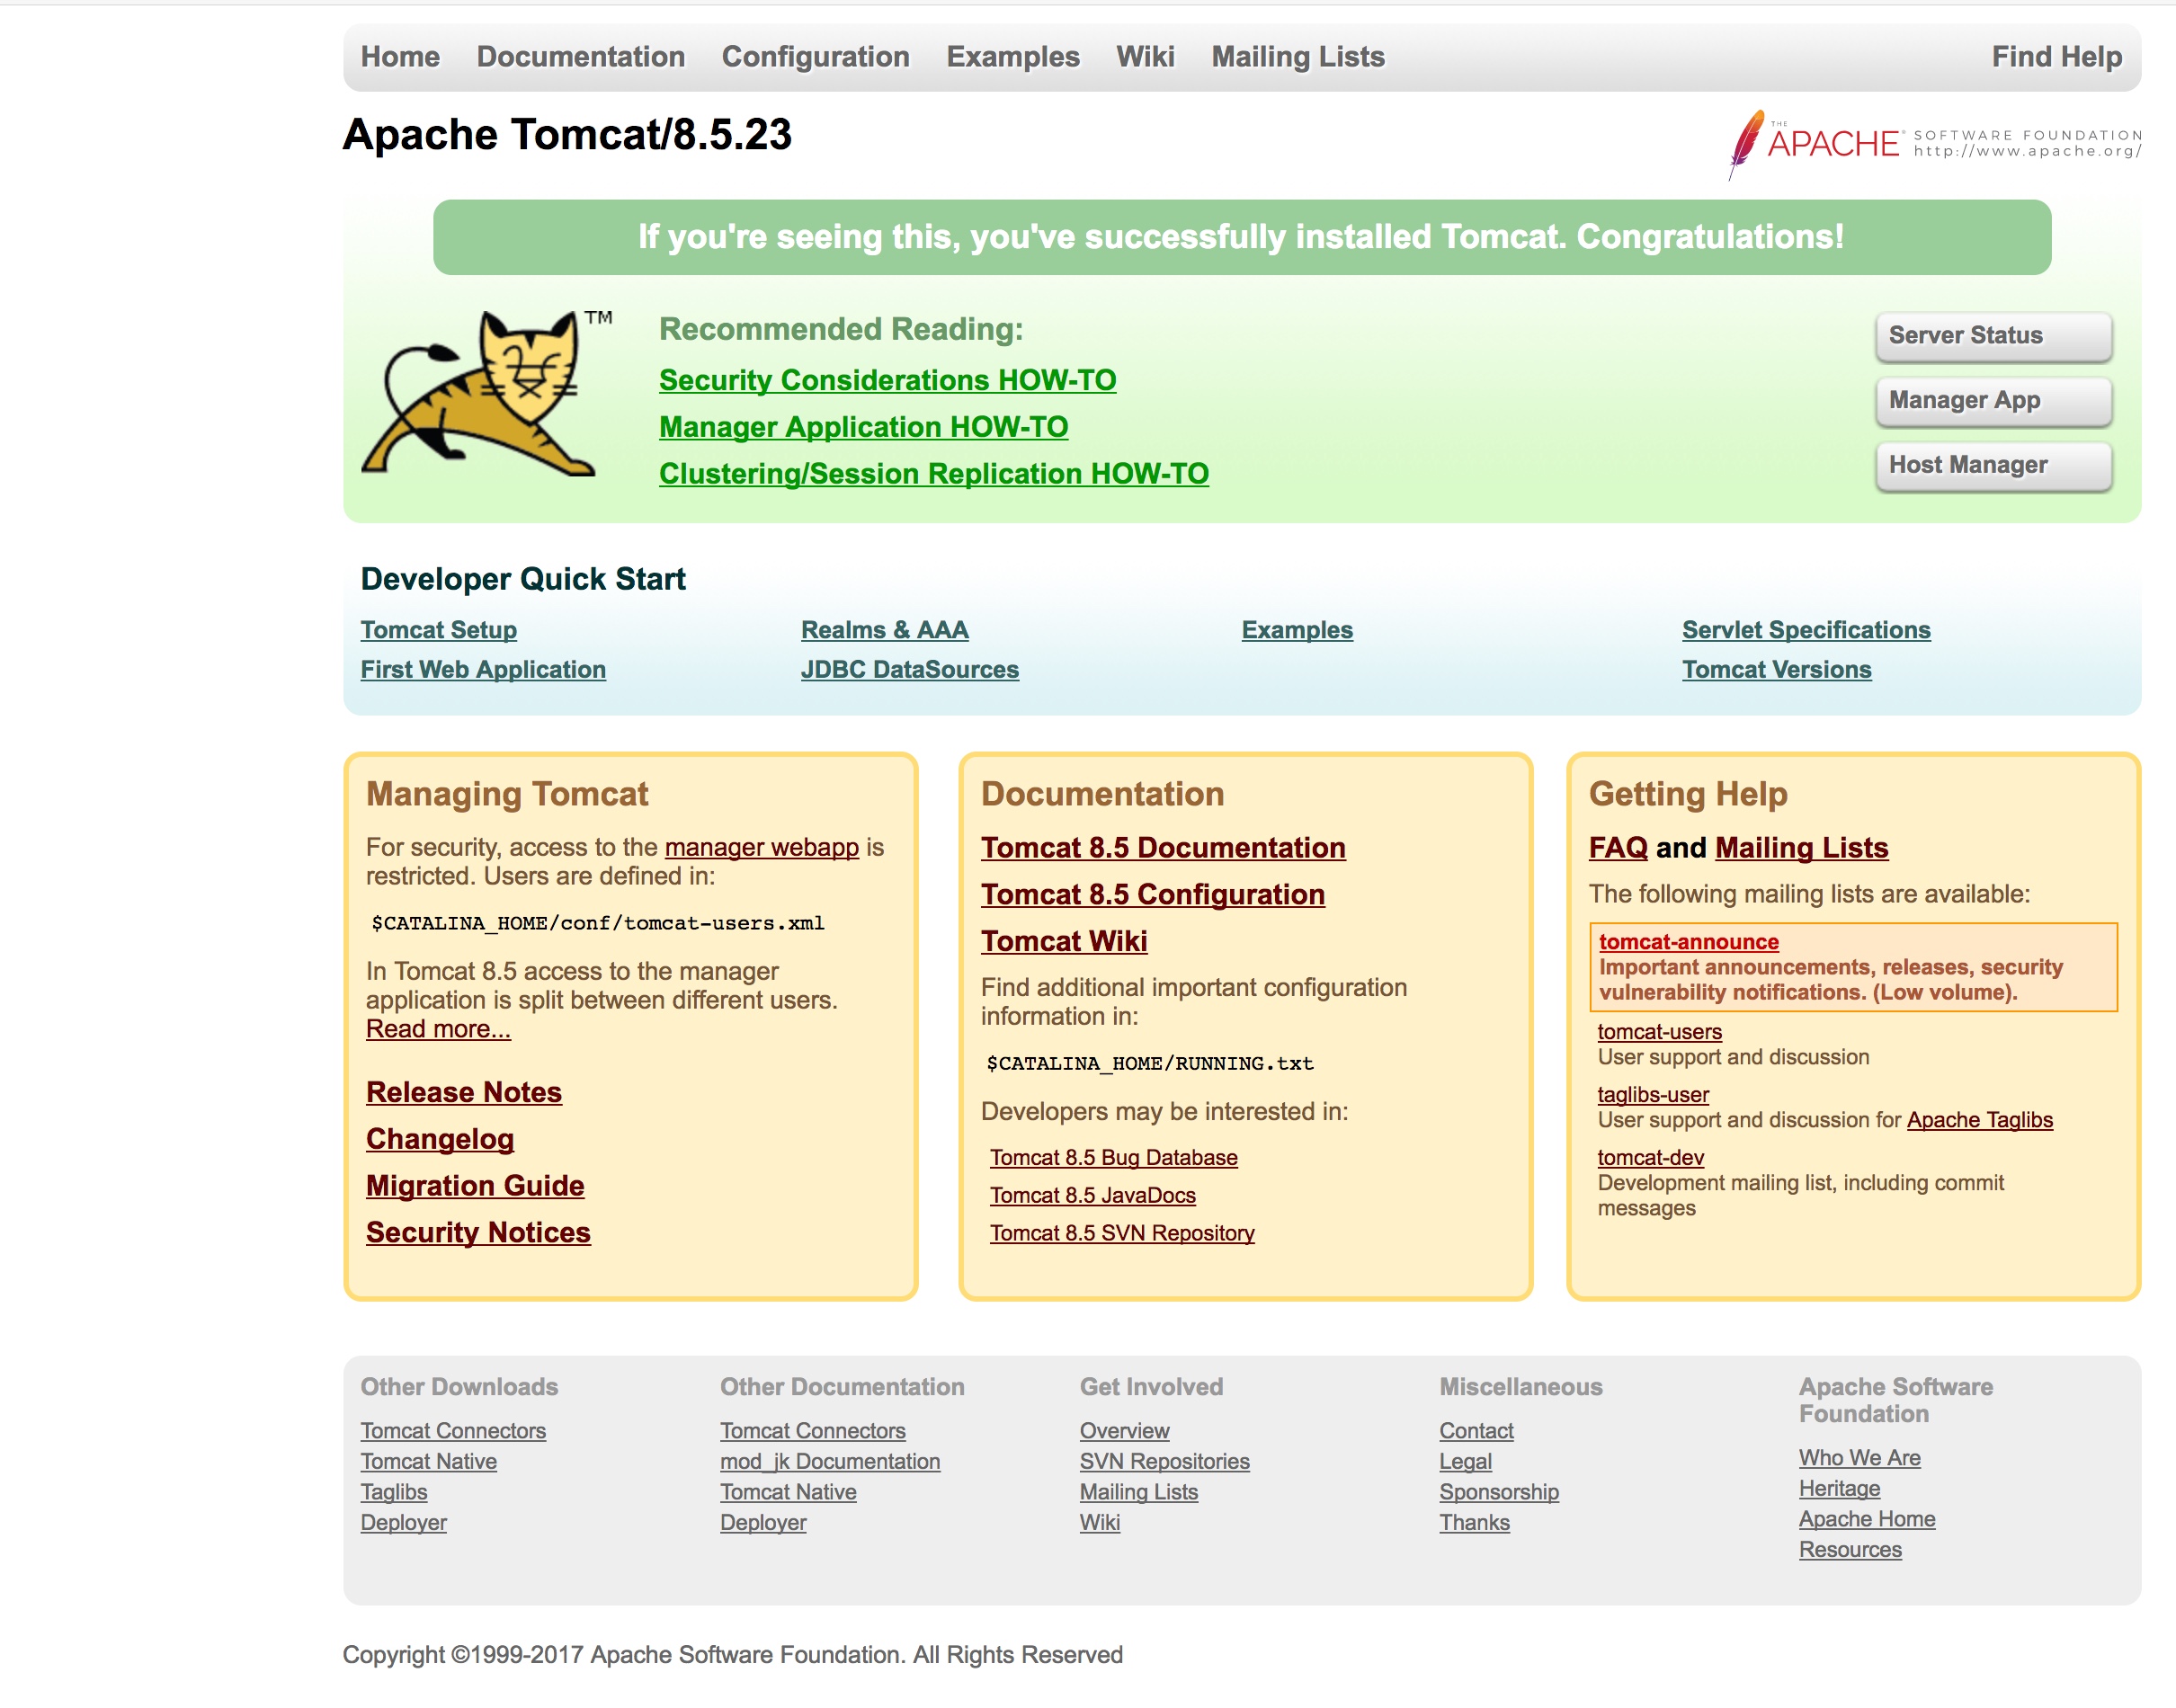The image size is (2176, 1708).
Task: Select Mailing Lists in the top navigation bar
Action: 1298,57
